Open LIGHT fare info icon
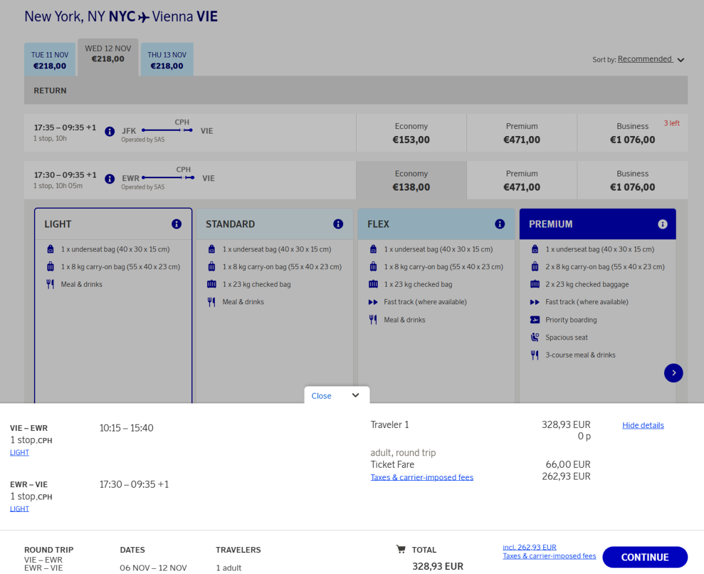The image size is (704, 574). pyautogui.click(x=177, y=224)
